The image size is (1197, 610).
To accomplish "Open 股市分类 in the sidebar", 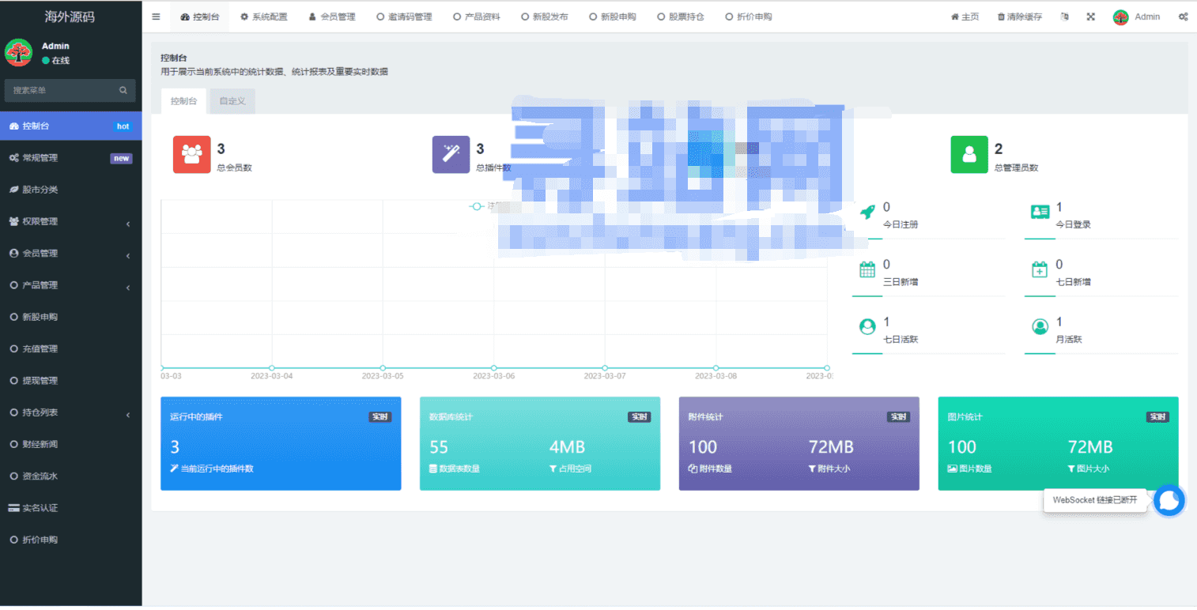I will 71,190.
